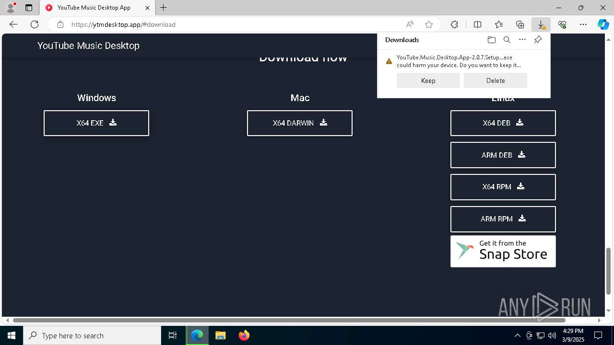This screenshot has height=345, width=614.
Task: Search downloads in Downloads panel
Action: point(507,40)
